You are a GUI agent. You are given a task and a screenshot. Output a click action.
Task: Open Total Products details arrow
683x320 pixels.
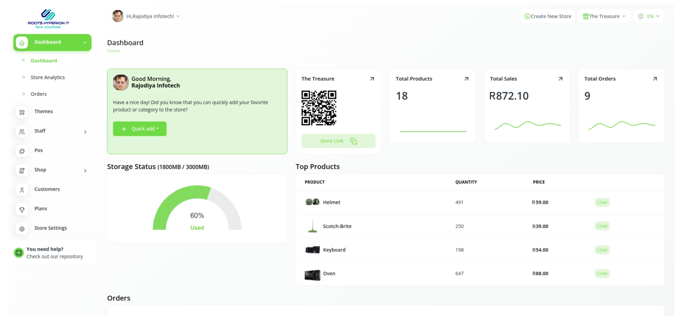pos(466,79)
